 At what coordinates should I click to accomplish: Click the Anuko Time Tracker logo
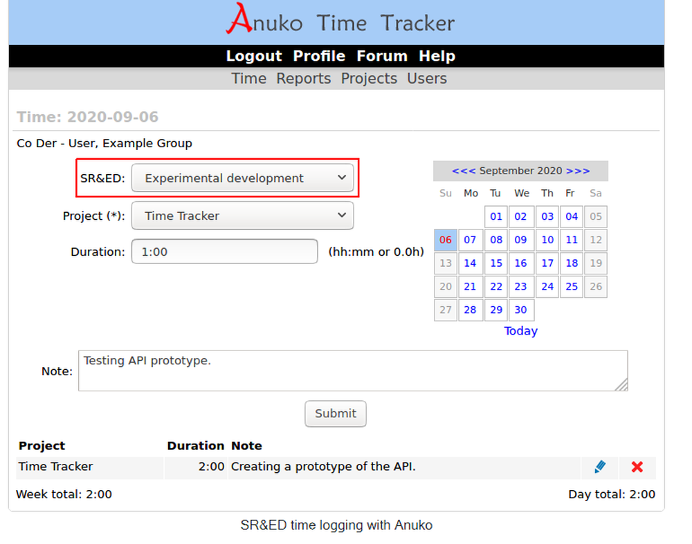click(x=340, y=20)
